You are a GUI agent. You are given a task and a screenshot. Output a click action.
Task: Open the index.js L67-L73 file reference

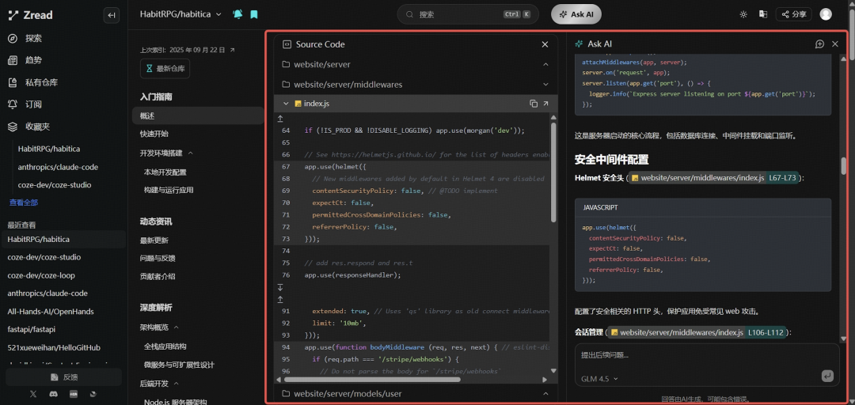[x=713, y=178]
